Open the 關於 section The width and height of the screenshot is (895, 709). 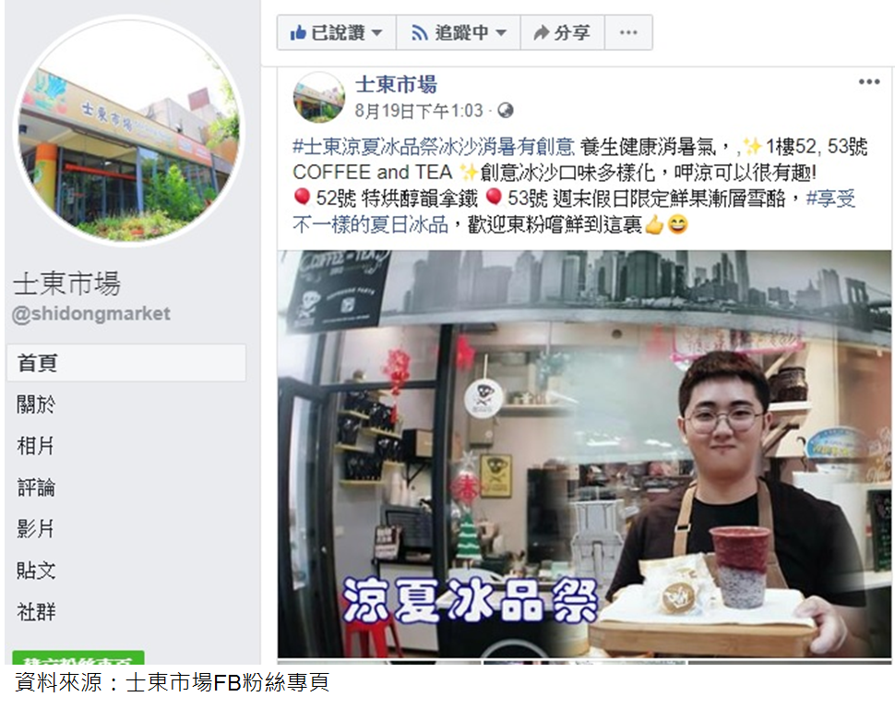36,404
